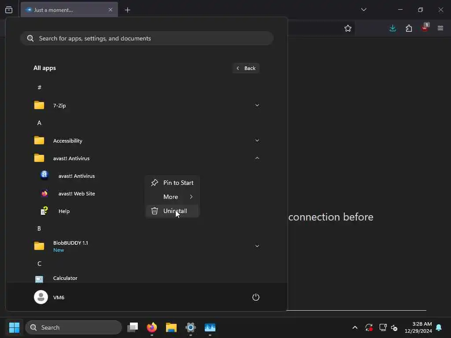Image resolution: width=451 pixels, height=338 pixels.
Task: Expand the BlobBUDDY 1.1 folder
Action: (257, 246)
